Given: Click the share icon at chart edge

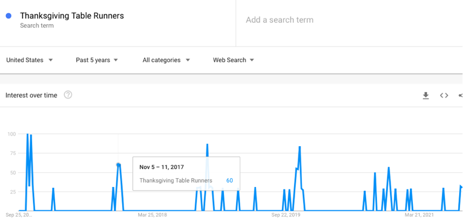Looking at the screenshot, I should tap(461, 95).
